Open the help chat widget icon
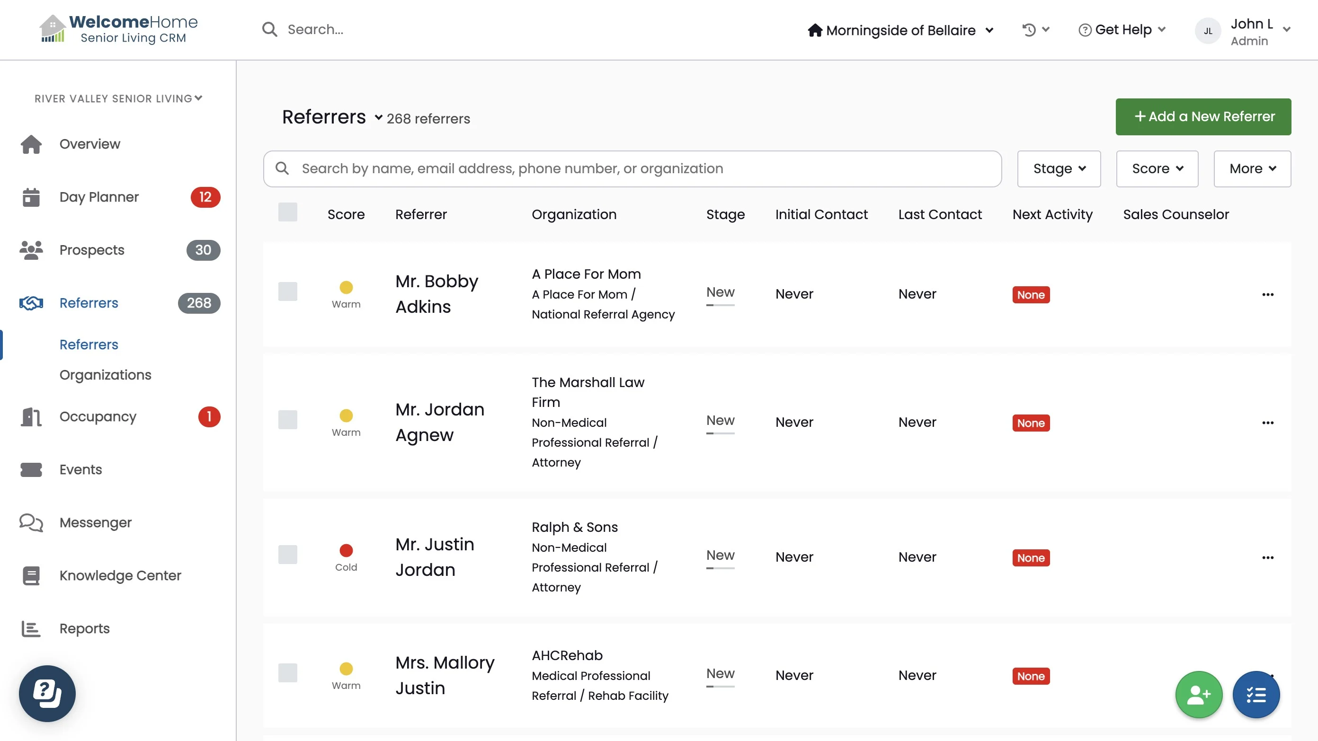 coord(47,693)
